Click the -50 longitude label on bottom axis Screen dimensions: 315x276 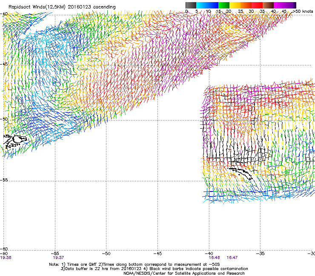click(x=106, y=253)
